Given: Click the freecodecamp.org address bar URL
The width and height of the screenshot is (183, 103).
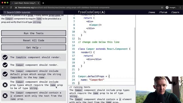Looking at the screenshot, I should tap(63, 7).
